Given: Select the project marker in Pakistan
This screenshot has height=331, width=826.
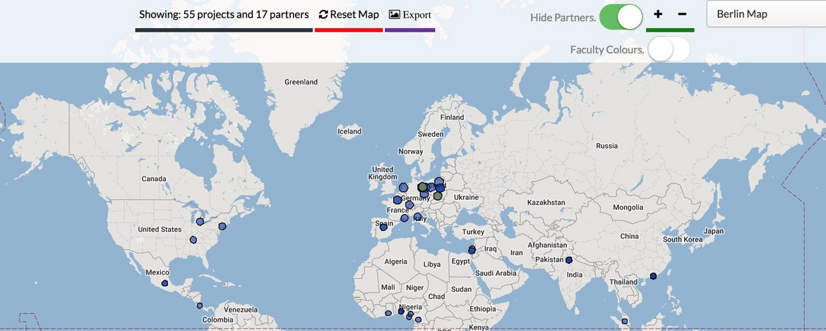Looking at the screenshot, I should pos(568,260).
